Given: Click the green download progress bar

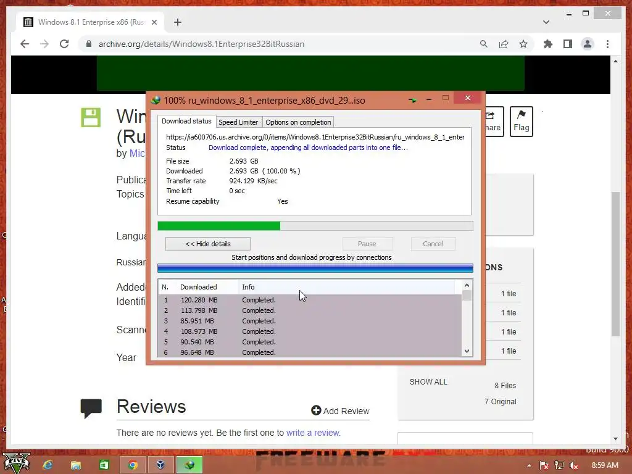Looking at the screenshot, I should [x=315, y=226].
